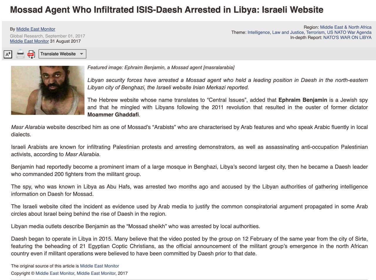Open original source Middle East Monitor link
The width and height of the screenshot is (376, 280).
tap(100, 266)
